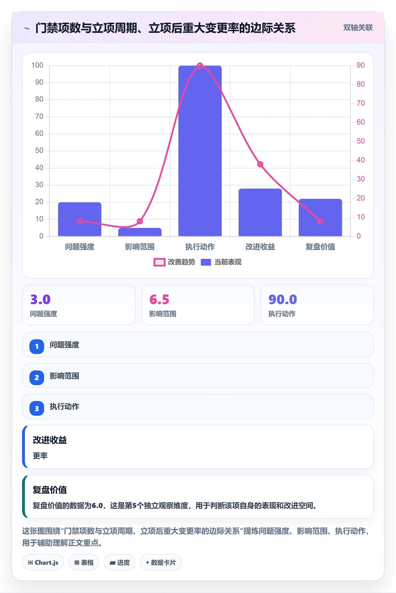Image resolution: width=396 pixels, height=593 pixels.
Task: Click the 改进收益 card heading
Action: tap(50, 440)
